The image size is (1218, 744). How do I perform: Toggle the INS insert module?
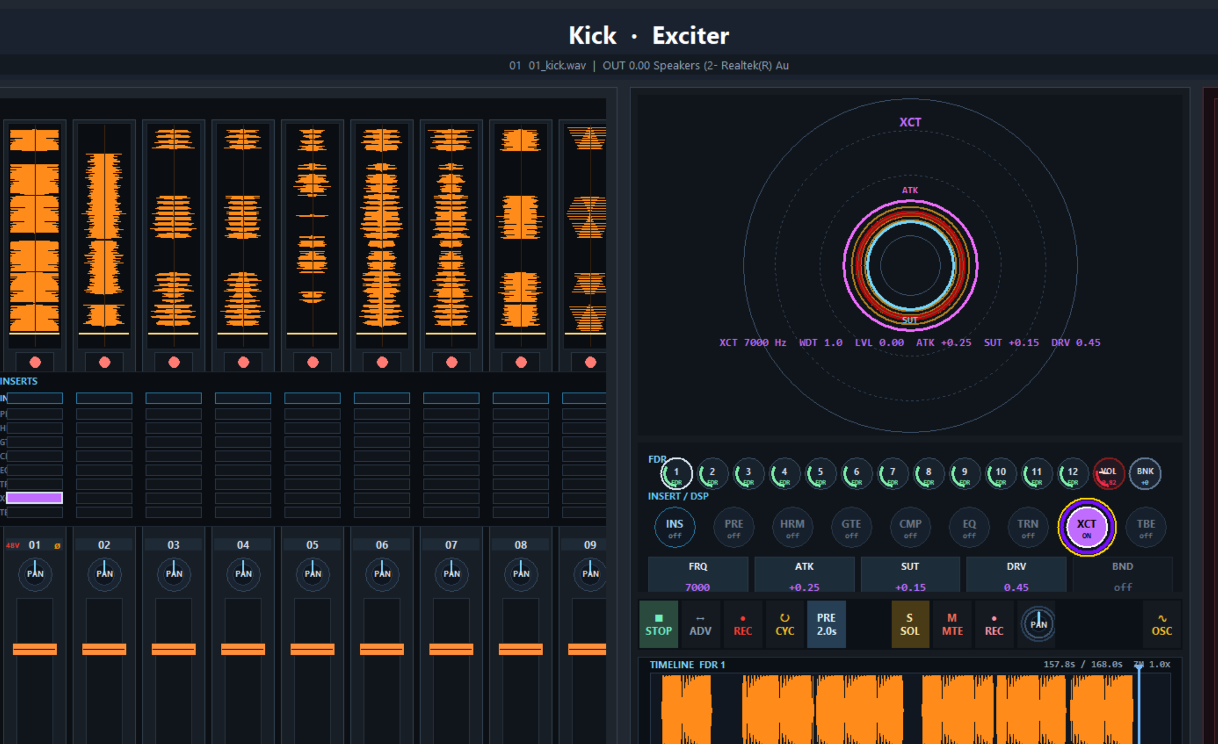pos(674,527)
